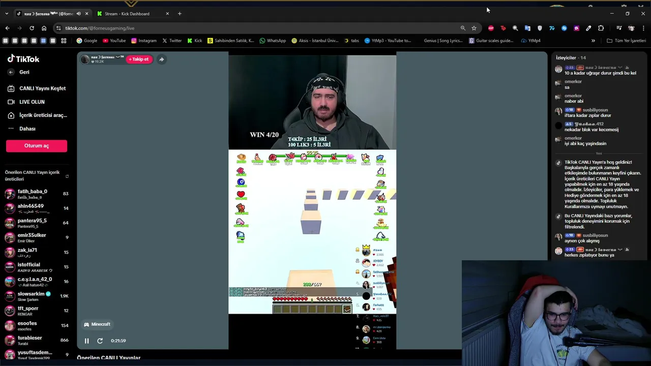Screen dimensions: 651x366
Task: Open the YtMp4 bookmark
Action: (x=531, y=41)
